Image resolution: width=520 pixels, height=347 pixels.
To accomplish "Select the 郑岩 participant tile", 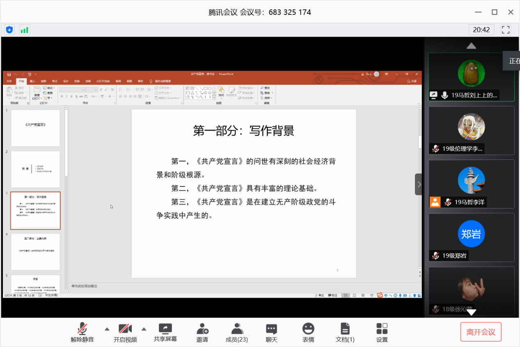I will [x=471, y=237].
